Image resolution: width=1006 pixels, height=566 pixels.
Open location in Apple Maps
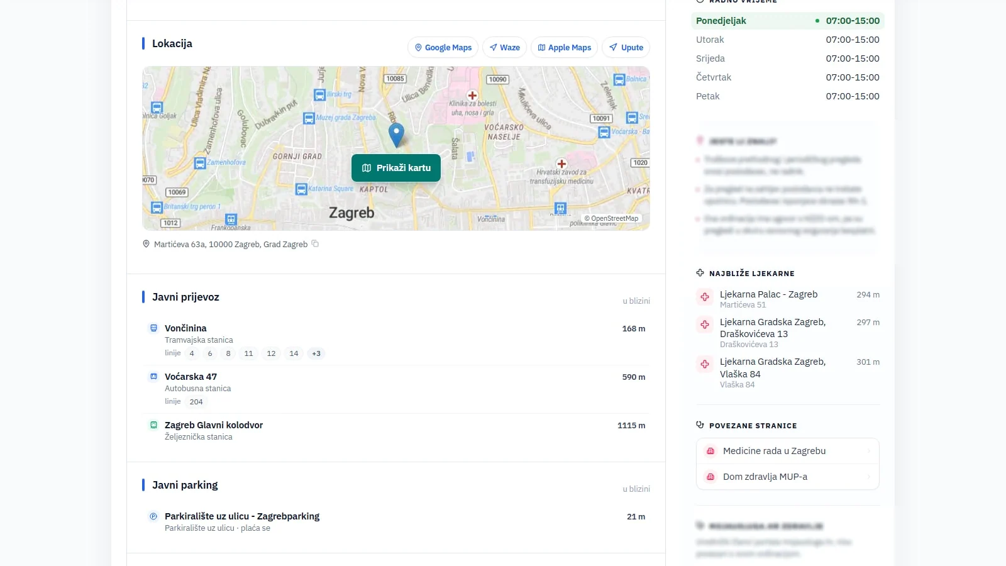pos(565,47)
